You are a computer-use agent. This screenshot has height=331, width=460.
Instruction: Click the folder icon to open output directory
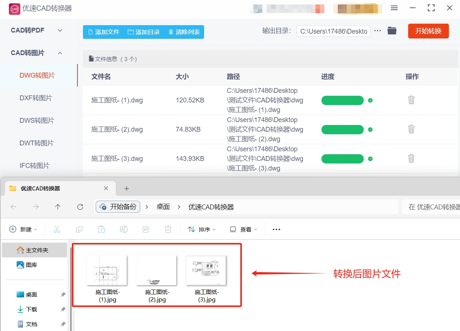coord(392,31)
